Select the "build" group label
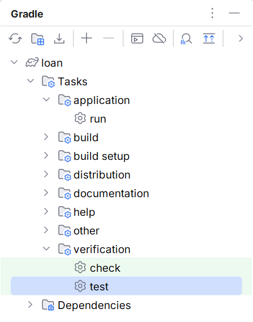This screenshot has width=253, height=322. coord(86,137)
